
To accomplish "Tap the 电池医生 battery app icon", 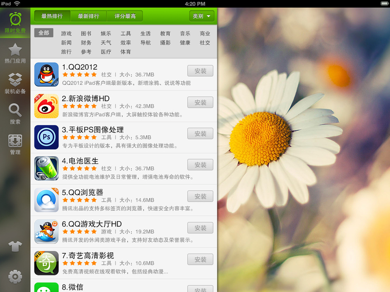I will [x=46, y=168].
